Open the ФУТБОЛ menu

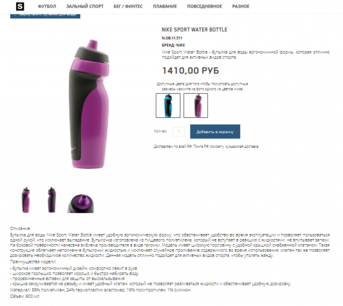[x=47, y=6]
